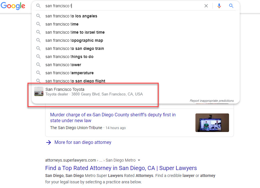Click the blue search magnifier button

click(231, 6)
